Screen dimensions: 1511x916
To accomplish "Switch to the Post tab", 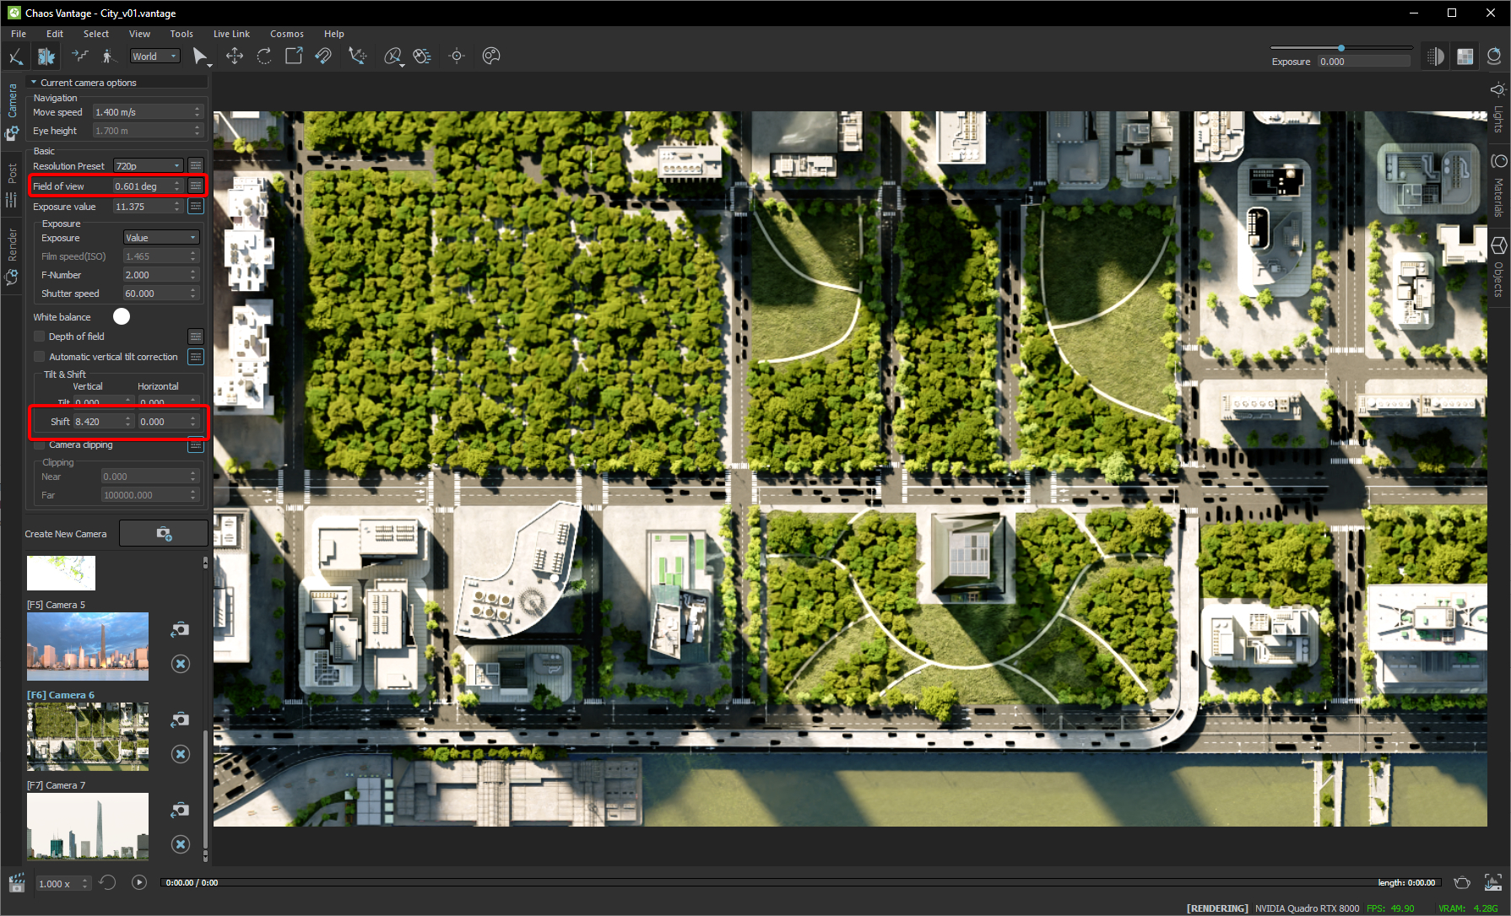I will tap(12, 184).
